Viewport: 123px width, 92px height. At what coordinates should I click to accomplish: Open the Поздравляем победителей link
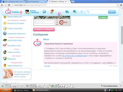click(16, 33)
